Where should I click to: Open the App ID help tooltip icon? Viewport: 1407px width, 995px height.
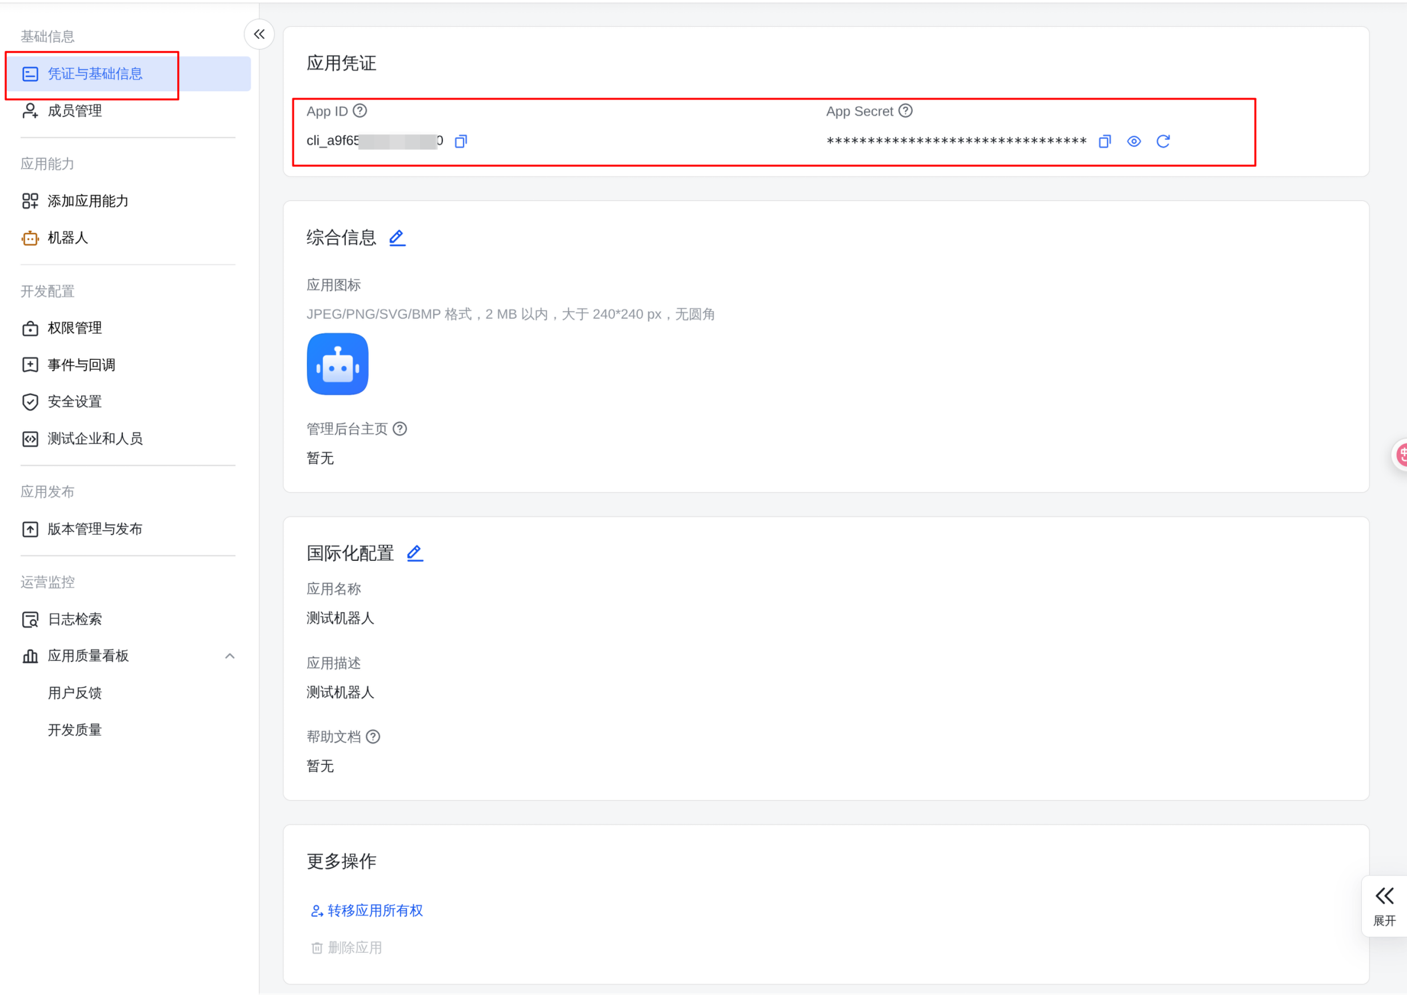click(361, 111)
